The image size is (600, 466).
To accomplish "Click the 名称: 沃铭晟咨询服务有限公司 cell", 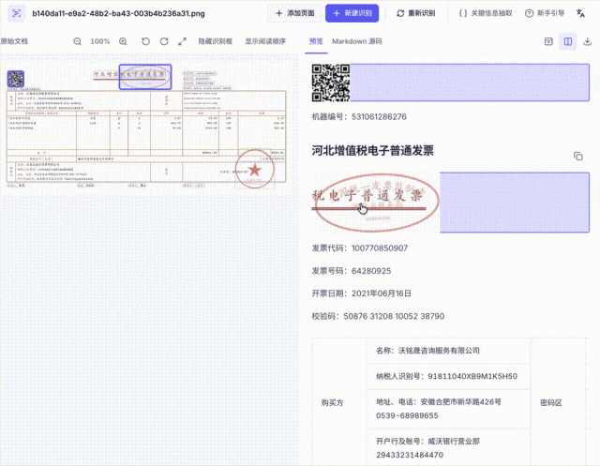I will point(448,351).
